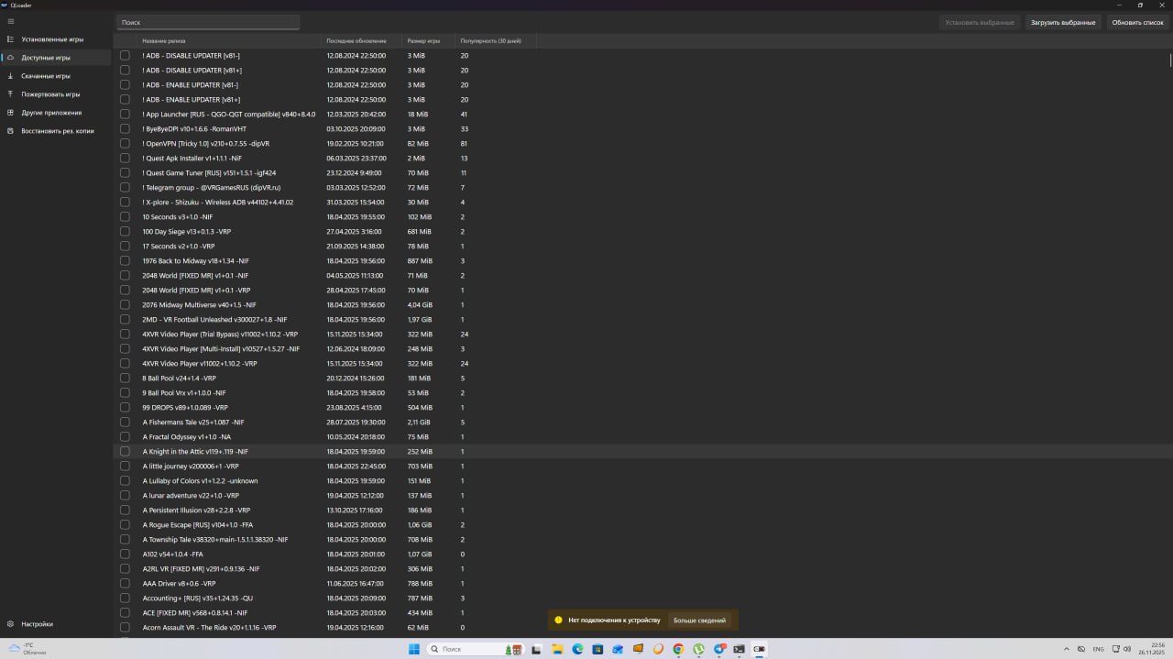Open the weather widget in the taskbar
Viewport: 1173px width, 659px height.
click(27, 649)
